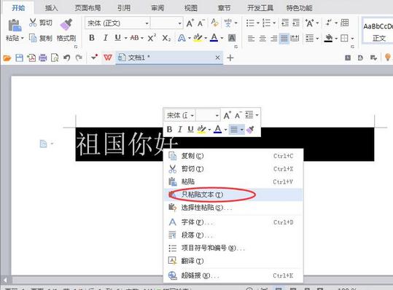Apply font color A in ribbon
The image size is (393, 290).
point(214,38)
